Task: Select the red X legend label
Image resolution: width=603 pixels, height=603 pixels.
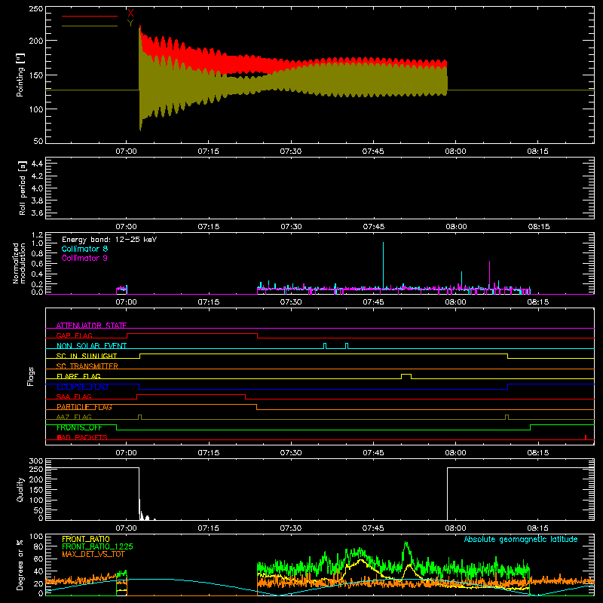Action: [130, 14]
